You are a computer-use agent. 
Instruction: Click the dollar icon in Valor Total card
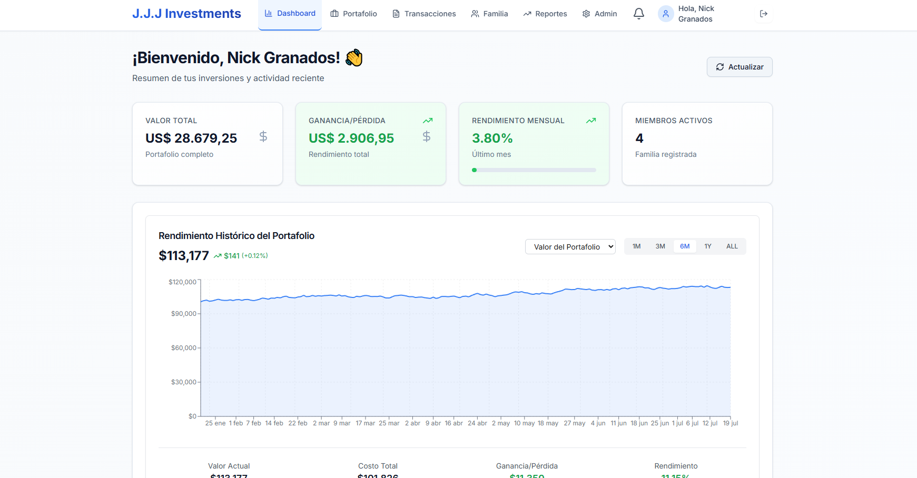click(x=263, y=137)
